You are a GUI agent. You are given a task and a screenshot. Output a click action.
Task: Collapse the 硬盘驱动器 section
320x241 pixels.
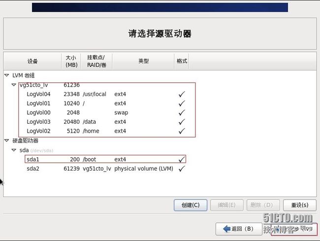click(7, 140)
